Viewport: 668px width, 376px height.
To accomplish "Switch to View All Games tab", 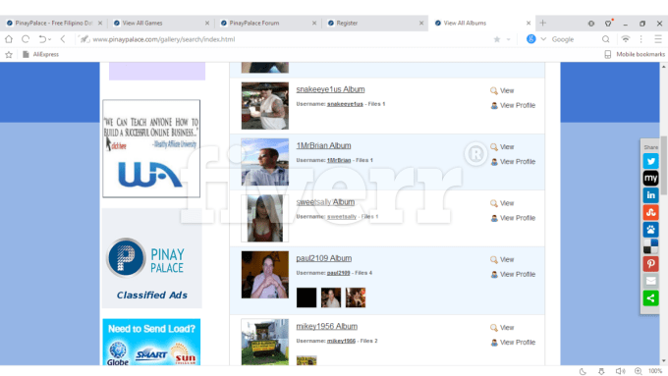I will pos(161,23).
